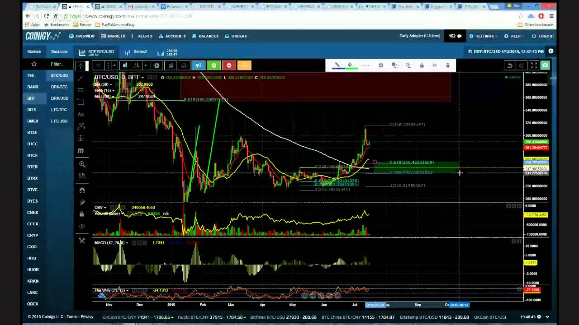
Task: Lock the selected drawing object
Action: 422,65
